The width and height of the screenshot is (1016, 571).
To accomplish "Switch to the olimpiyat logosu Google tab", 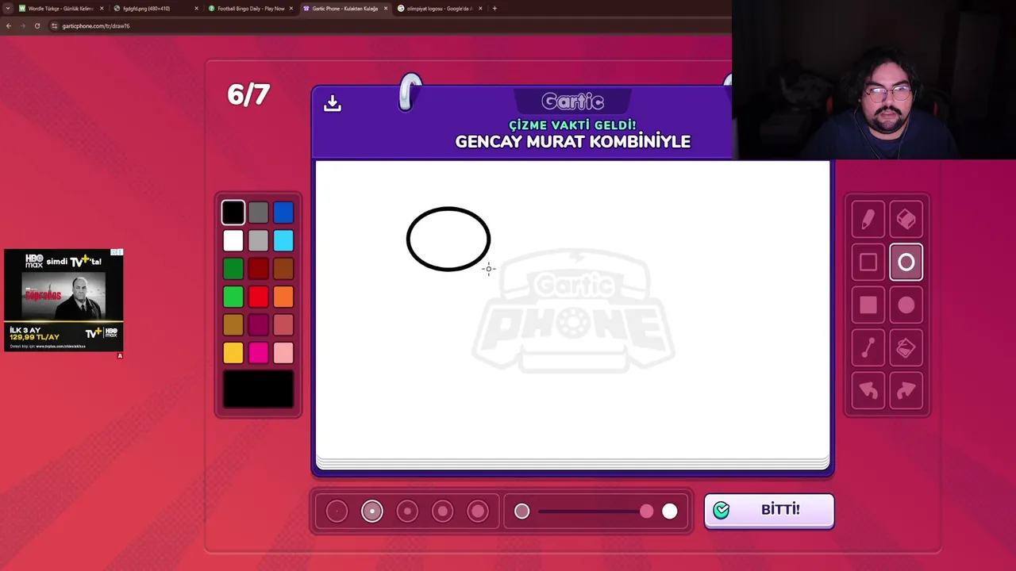I will click(x=439, y=8).
